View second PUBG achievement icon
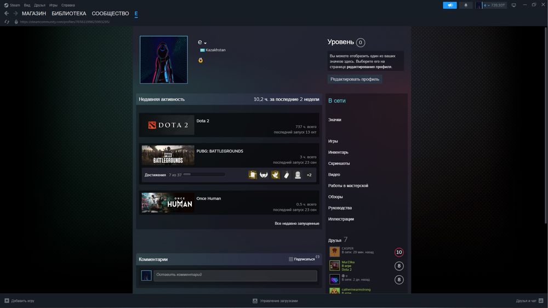 point(264,175)
